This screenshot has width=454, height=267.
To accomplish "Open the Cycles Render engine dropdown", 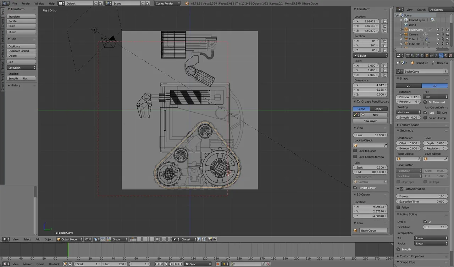I will point(167,3).
